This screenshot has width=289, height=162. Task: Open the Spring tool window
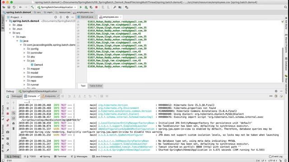tap(45, 157)
